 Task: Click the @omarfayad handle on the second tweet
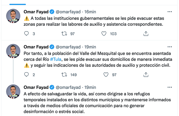68,47
